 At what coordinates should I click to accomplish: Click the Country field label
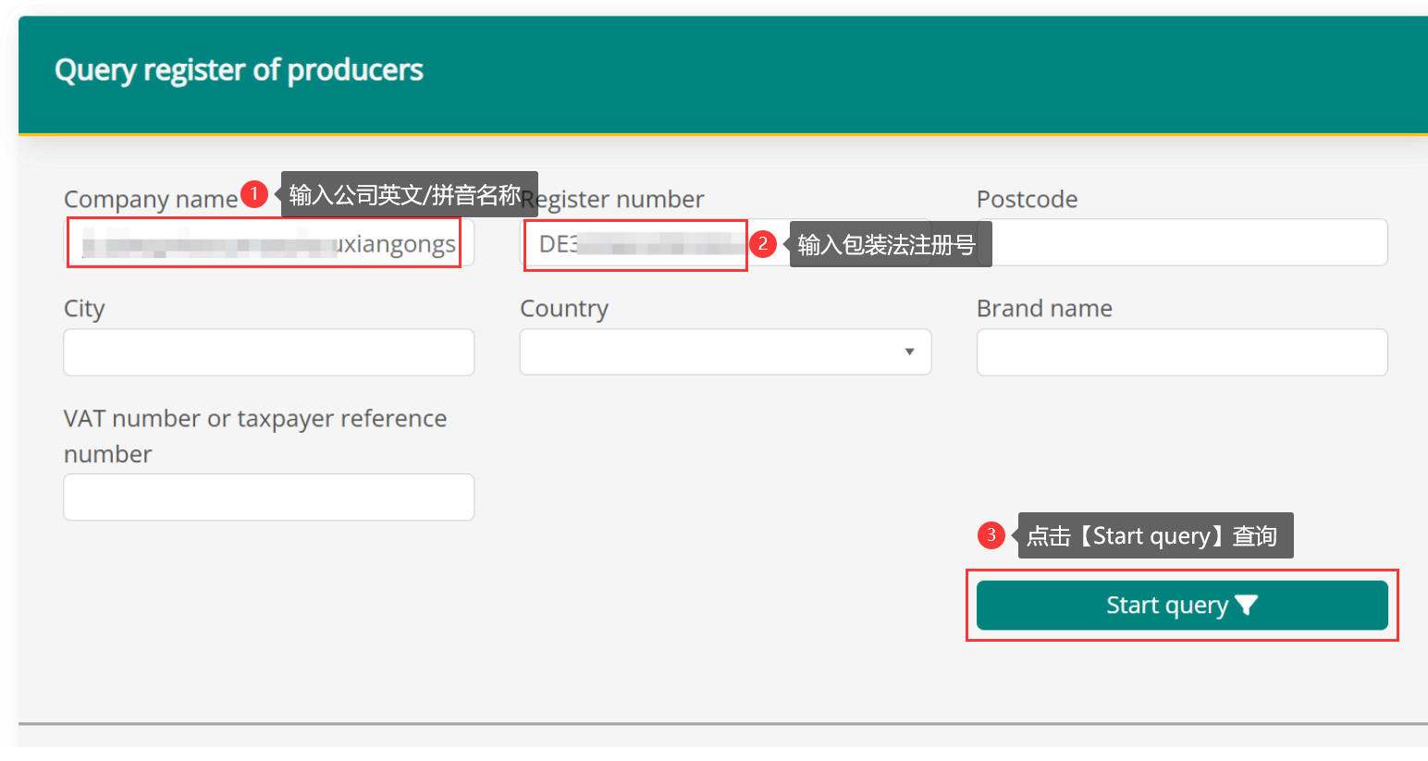[563, 309]
